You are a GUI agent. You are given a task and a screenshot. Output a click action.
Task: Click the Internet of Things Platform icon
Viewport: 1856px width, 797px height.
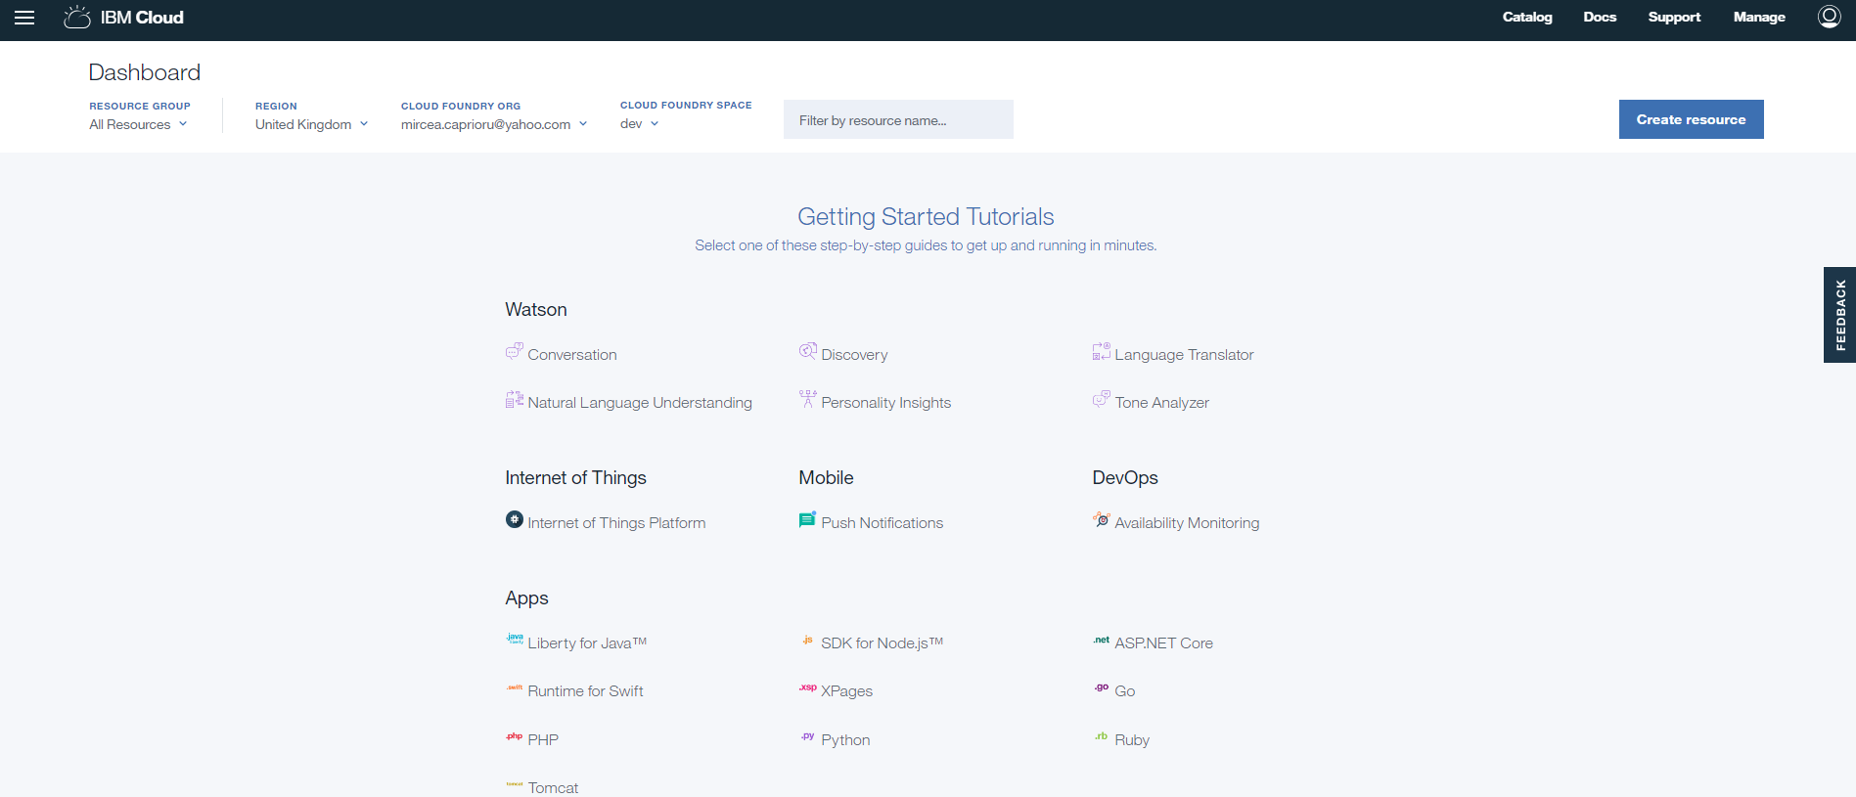pos(515,519)
